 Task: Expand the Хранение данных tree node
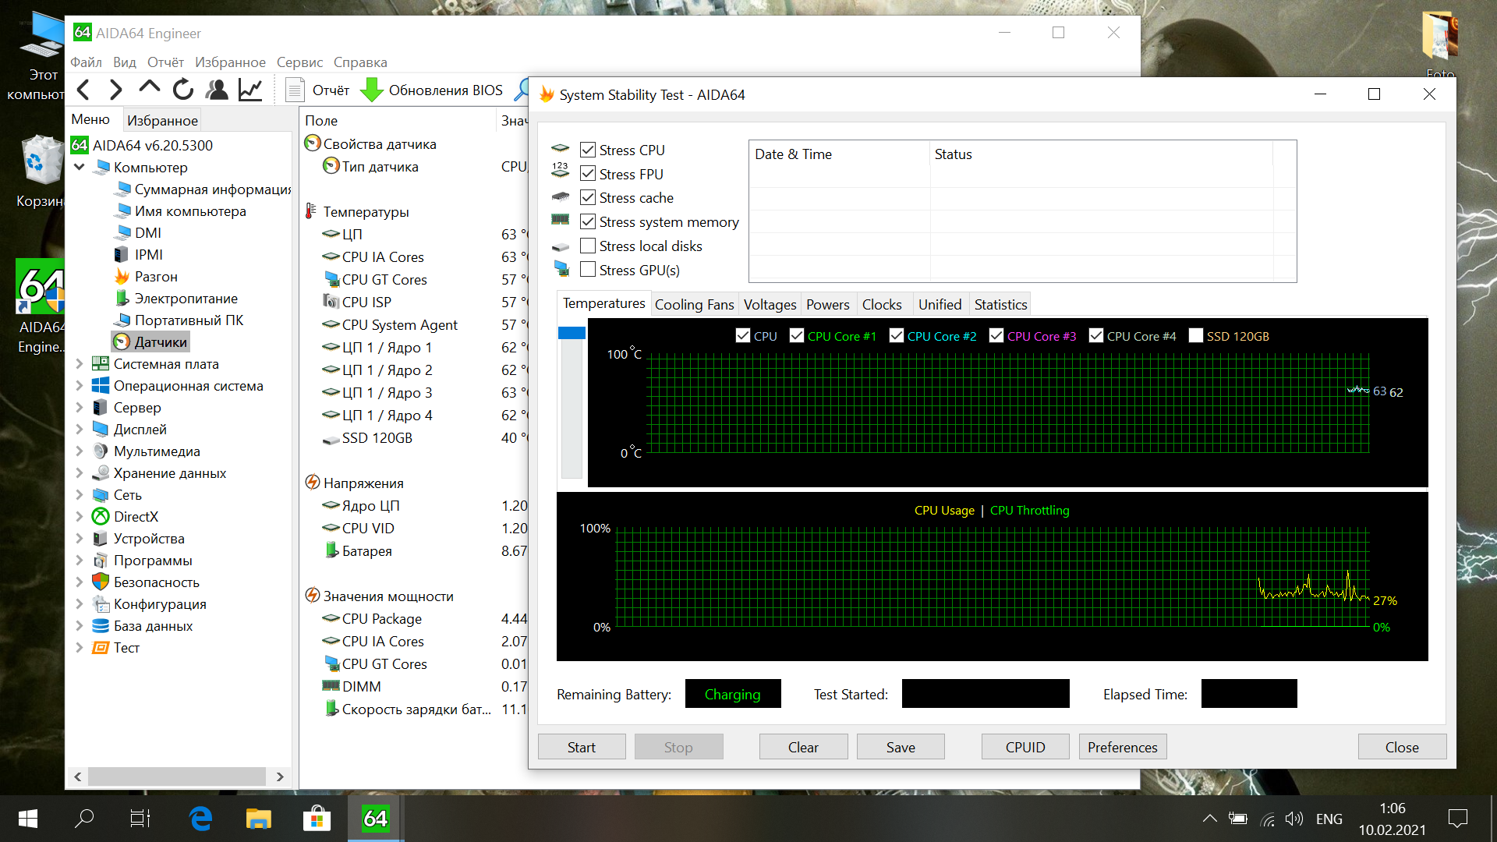79,473
